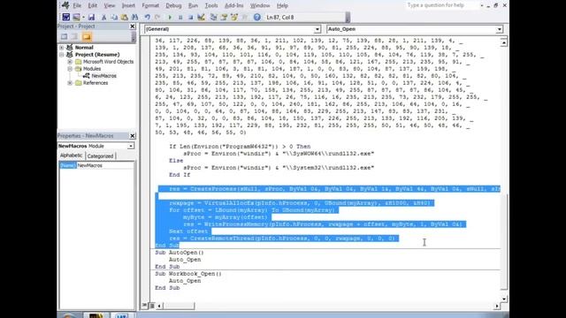Click the Reset stop icon
The width and height of the screenshot is (566, 318).
pos(191,17)
